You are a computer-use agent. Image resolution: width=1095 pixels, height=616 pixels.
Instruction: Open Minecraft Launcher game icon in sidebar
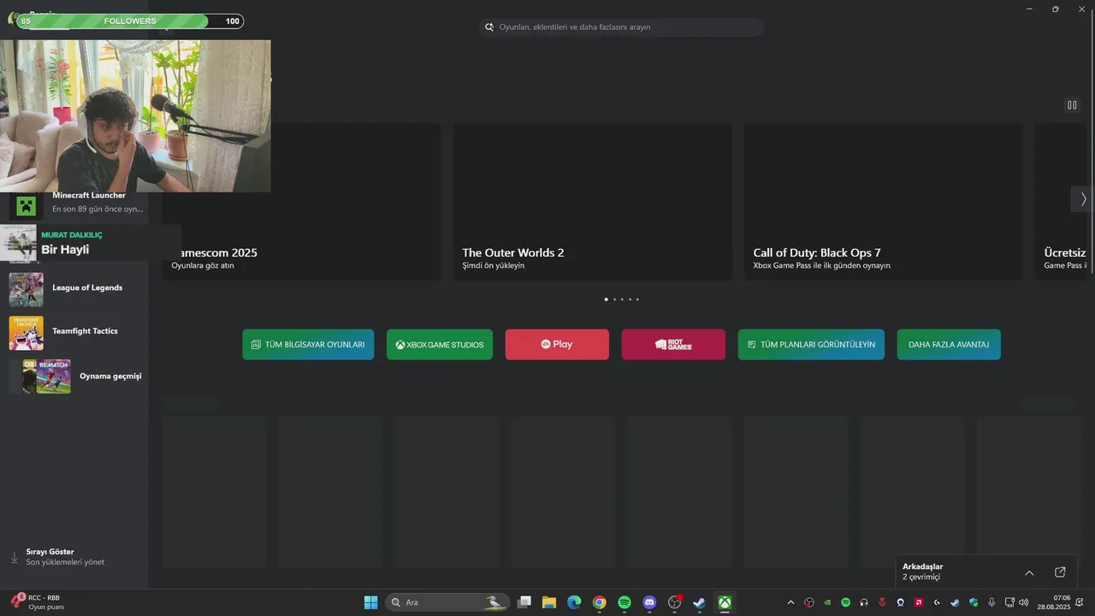click(x=26, y=205)
